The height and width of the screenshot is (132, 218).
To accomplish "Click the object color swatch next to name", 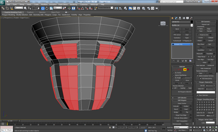I will [x=192, y=22].
